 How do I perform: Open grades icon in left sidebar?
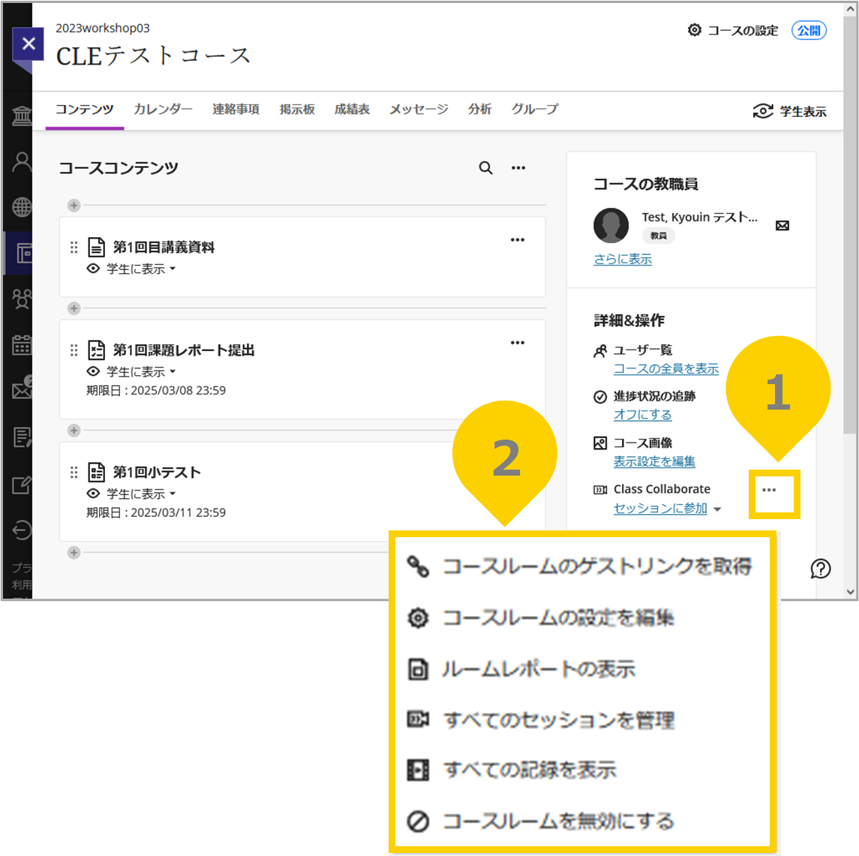coord(22,437)
